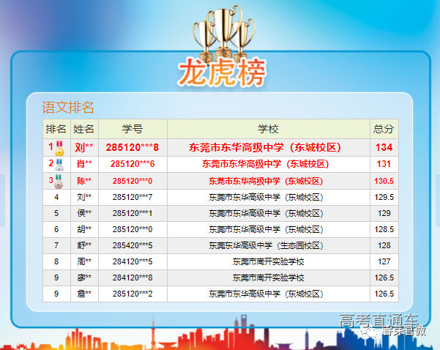
Task: Select student ID 284120***8
Action: (133, 278)
